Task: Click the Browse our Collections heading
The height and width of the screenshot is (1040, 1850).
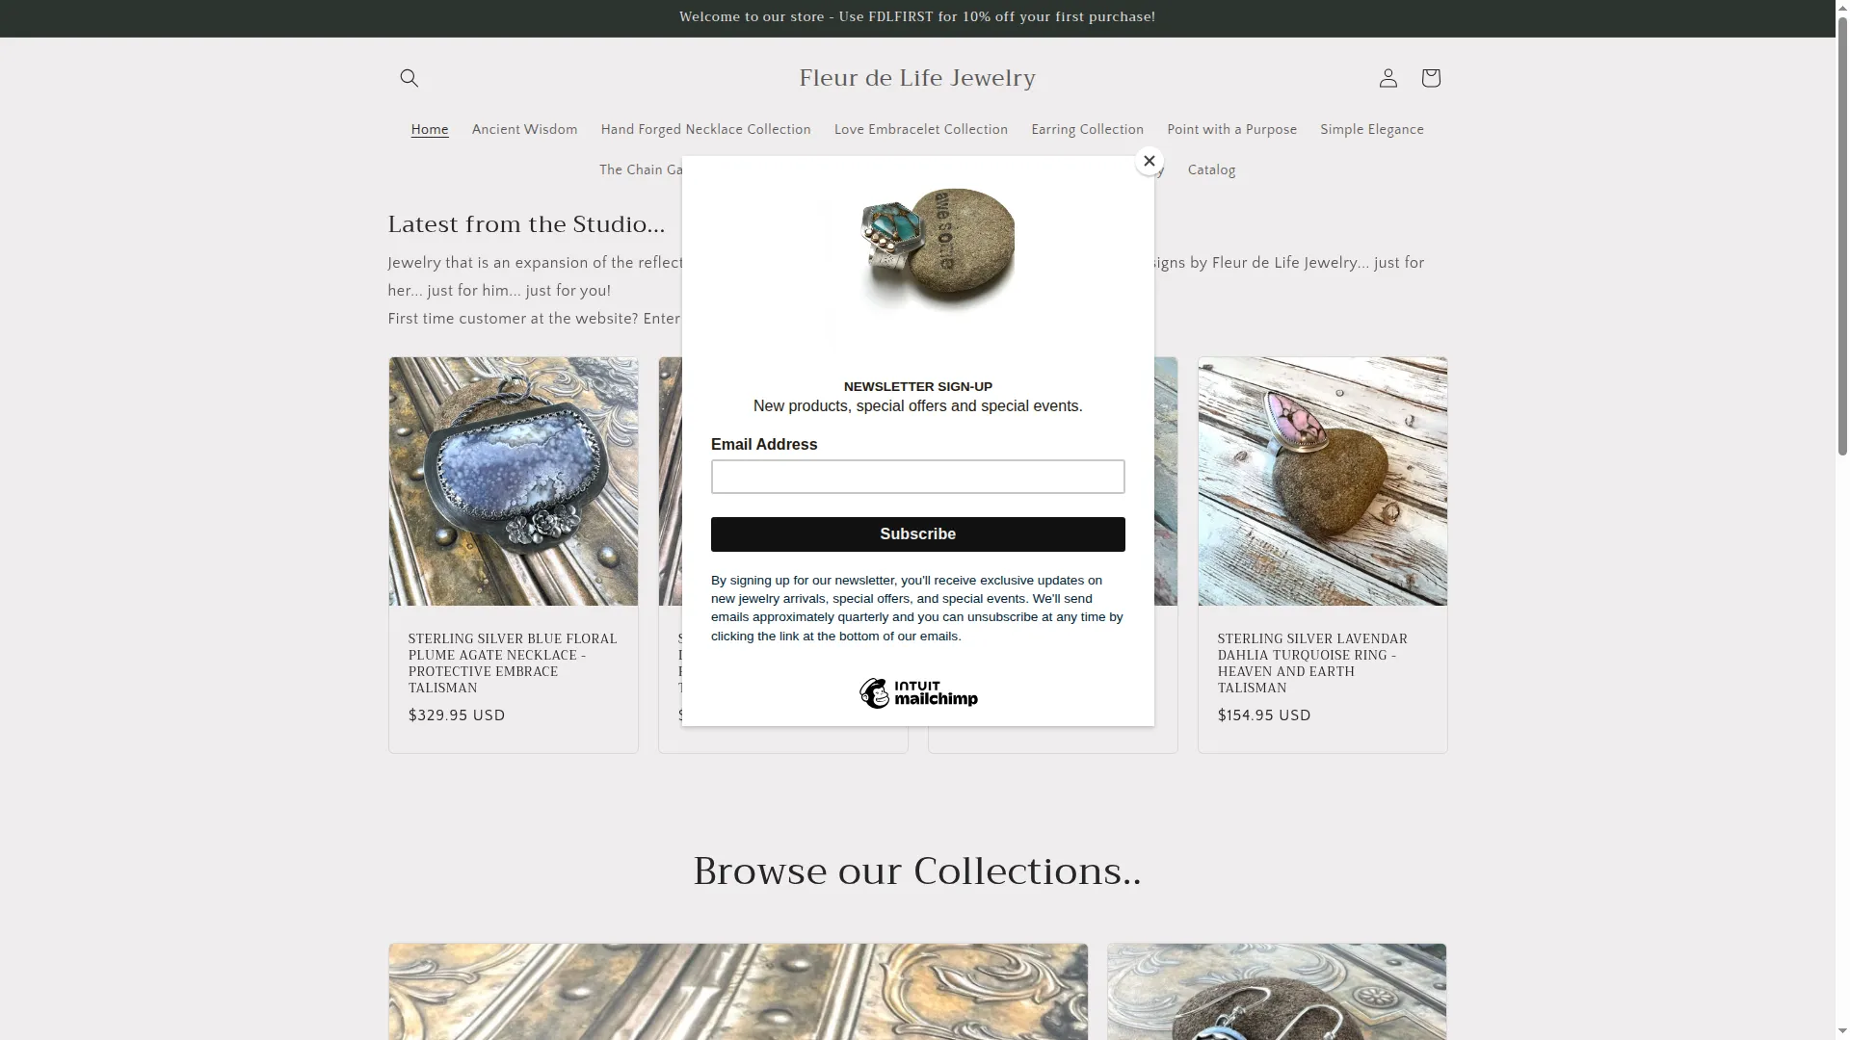Action: (x=917, y=871)
